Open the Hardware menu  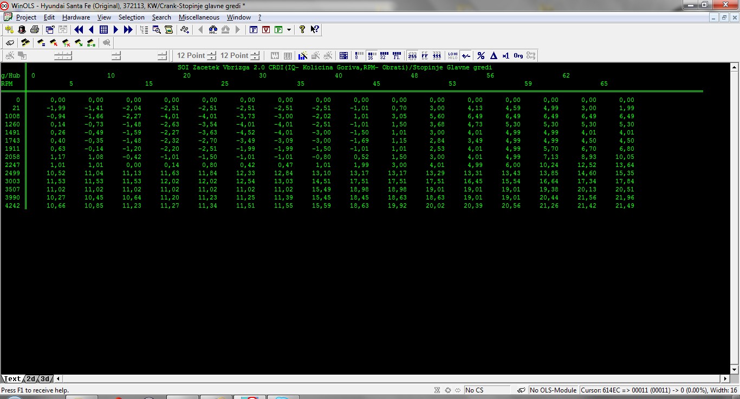point(76,17)
